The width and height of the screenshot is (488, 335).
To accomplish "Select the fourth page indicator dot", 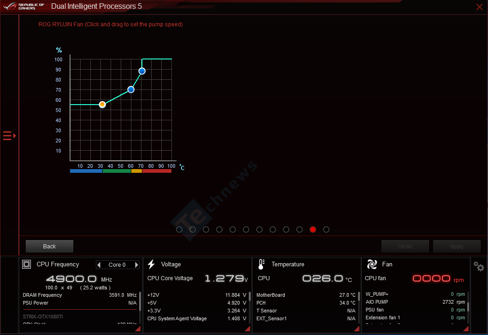I will click(x=219, y=229).
